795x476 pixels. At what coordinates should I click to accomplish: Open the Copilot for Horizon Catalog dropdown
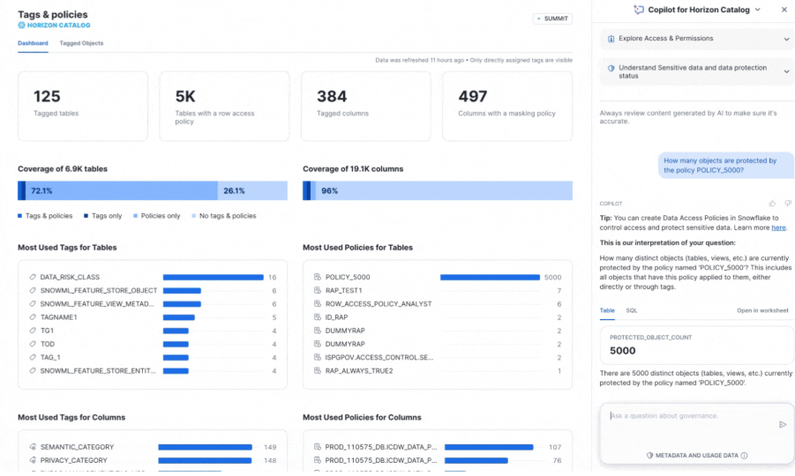pyautogui.click(x=758, y=10)
